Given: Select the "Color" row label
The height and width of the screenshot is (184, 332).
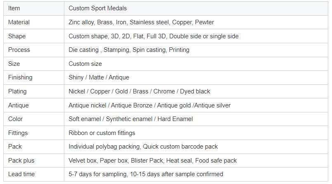Looking at the screenshot, I should click(x=16, y=119).
